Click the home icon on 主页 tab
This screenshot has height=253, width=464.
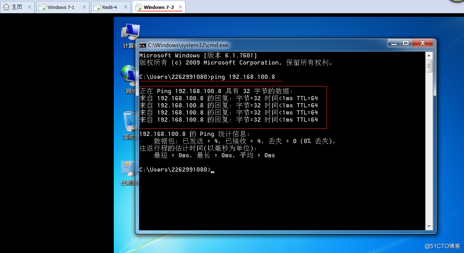pyautogui.click(x=6, y=7)
